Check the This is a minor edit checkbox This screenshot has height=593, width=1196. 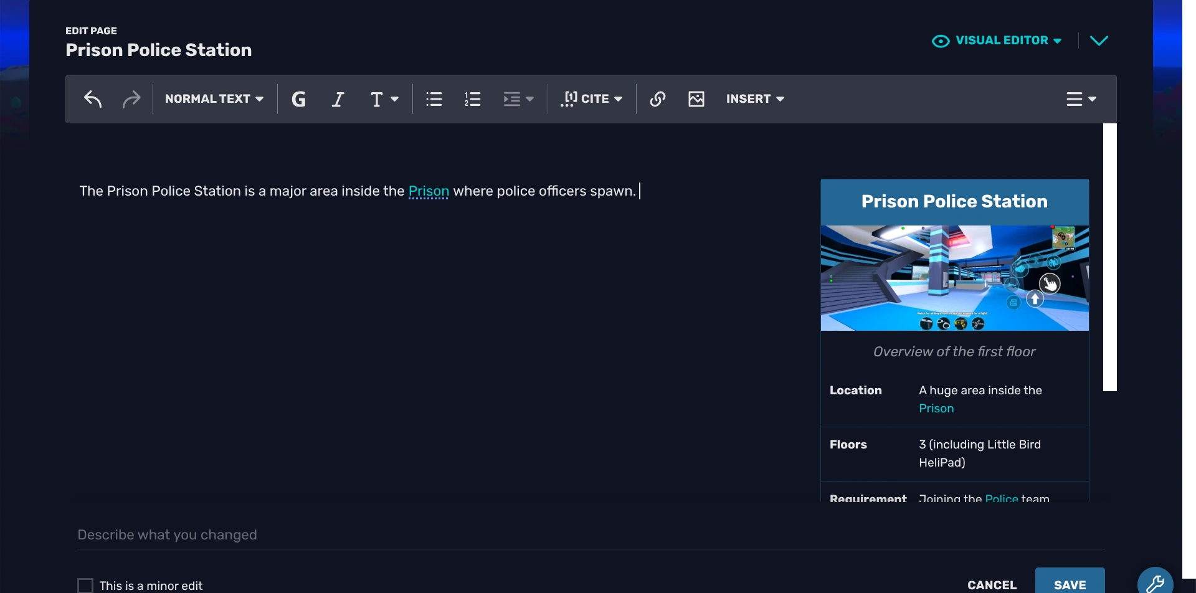[85, 584]
